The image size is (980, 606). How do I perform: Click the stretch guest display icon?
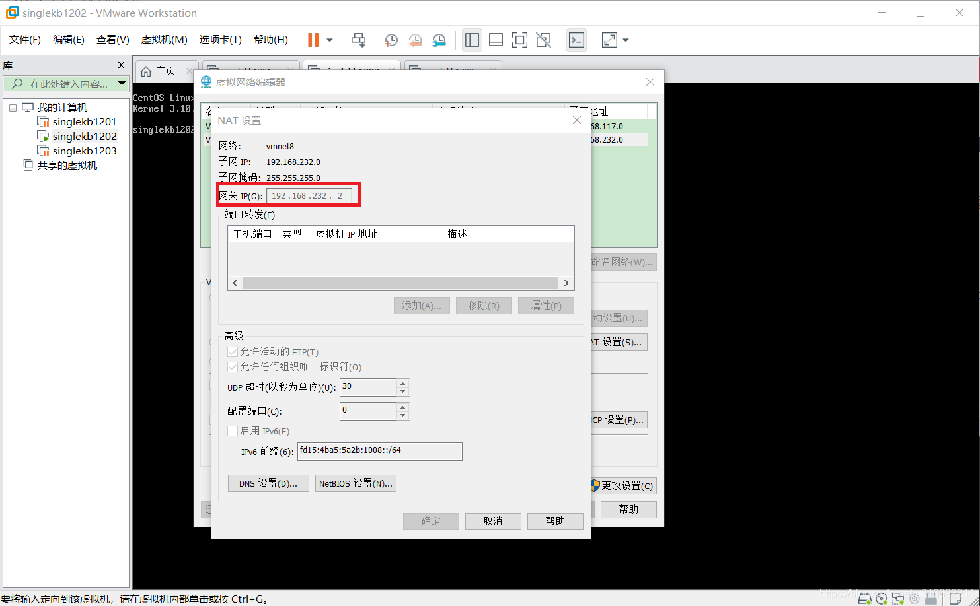[609, 40]
